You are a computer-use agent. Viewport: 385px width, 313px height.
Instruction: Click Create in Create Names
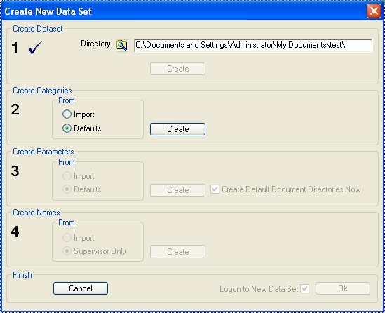point(177,251)
